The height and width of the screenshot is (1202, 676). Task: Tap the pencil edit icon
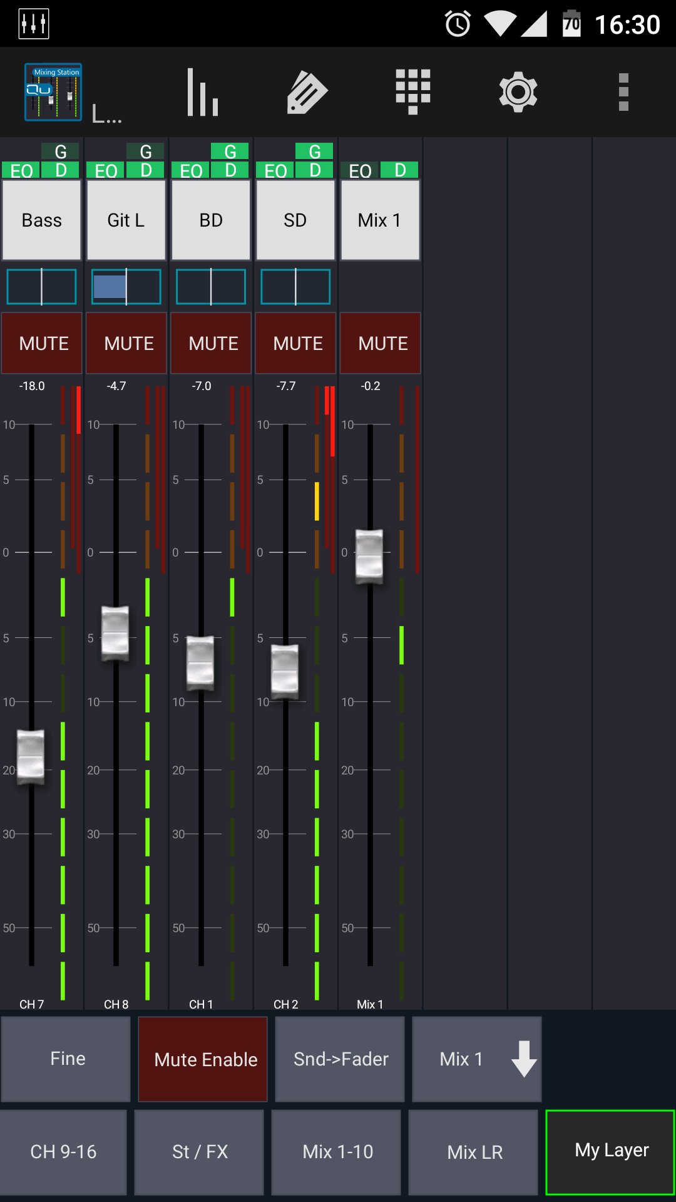(x=307, y=92)
